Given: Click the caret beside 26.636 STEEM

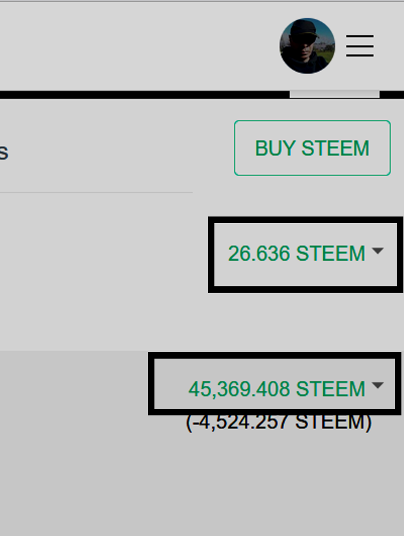Looking at the screenshot, I should coord(378,251).
